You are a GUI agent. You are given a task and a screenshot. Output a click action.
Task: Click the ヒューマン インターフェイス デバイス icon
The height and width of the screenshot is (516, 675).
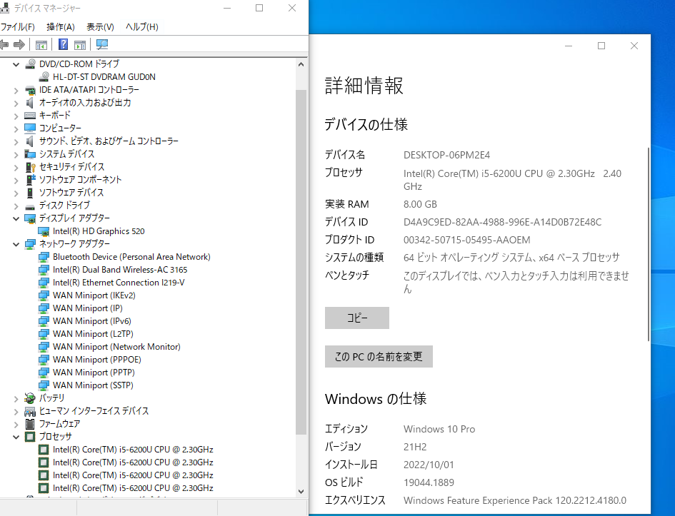point(30,411)
